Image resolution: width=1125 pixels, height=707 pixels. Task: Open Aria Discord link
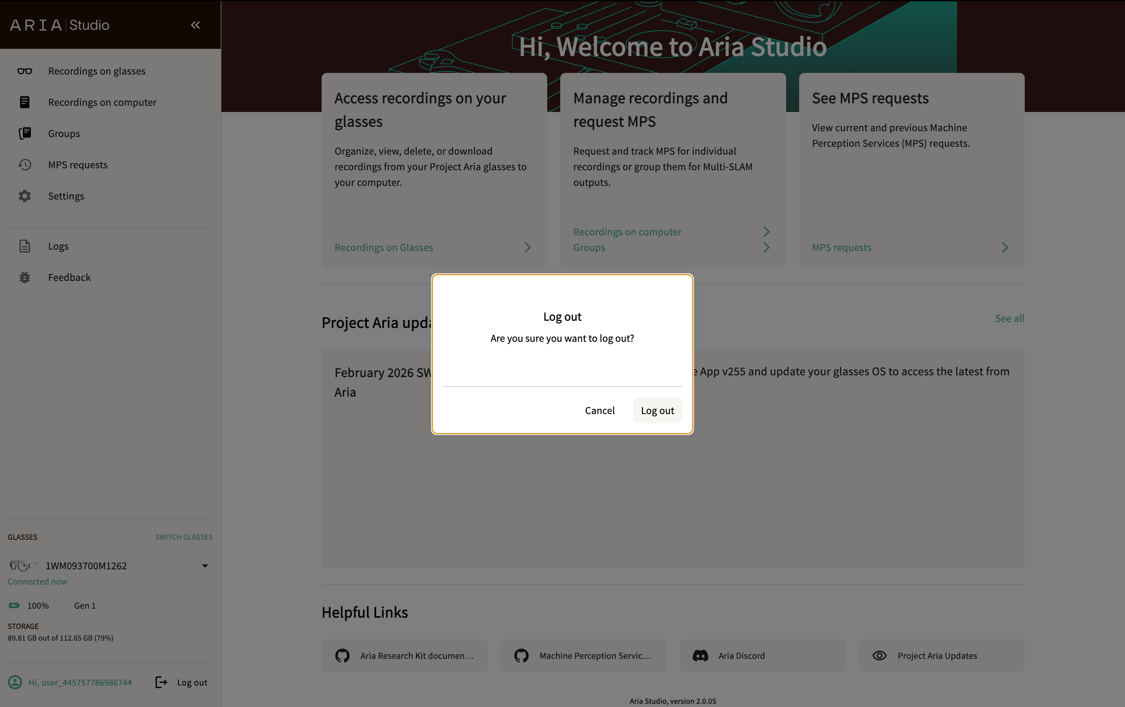[x=762, y=656]
